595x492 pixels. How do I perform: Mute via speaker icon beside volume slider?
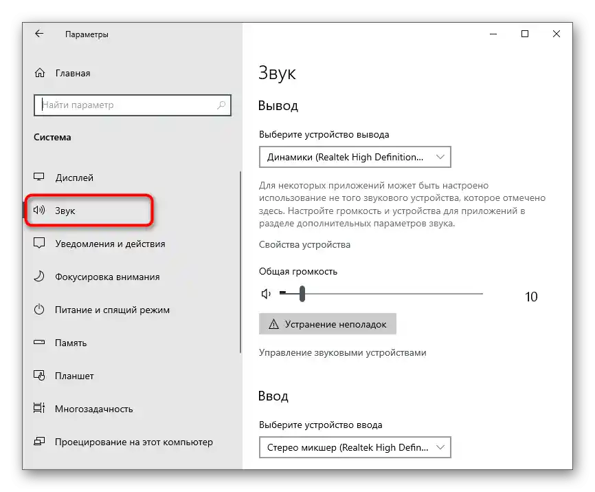(266, 294)
